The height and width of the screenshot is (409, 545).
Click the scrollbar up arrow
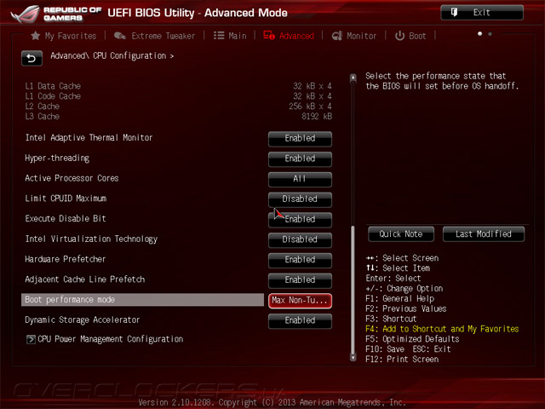(353, 78)
